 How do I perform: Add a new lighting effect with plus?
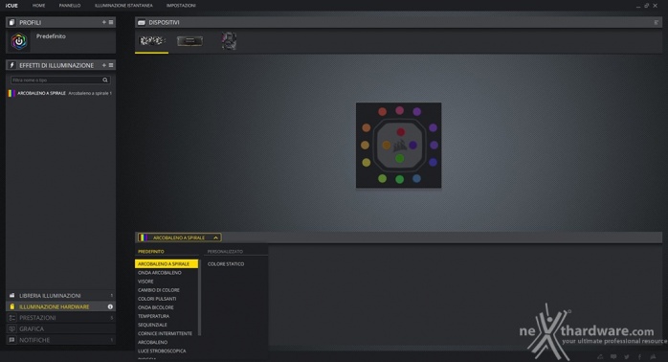104,65
